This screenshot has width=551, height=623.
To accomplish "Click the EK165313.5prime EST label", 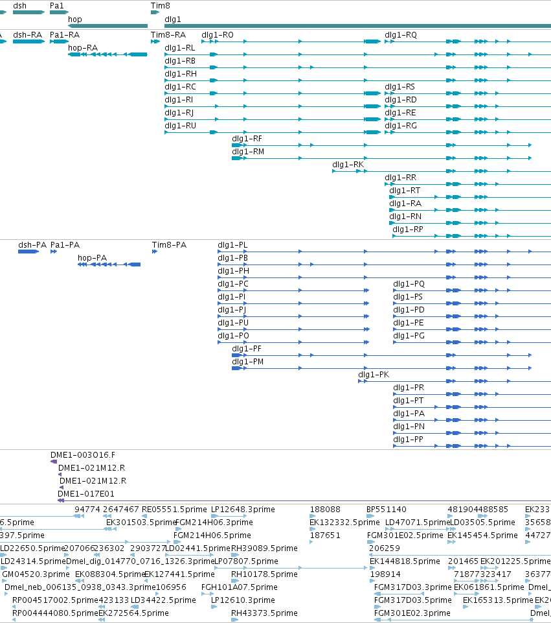I will 499,600.
